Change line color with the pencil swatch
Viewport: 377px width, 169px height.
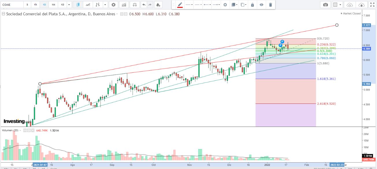point(180,5)
